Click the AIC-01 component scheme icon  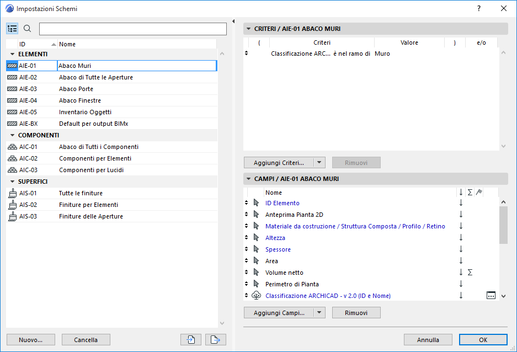pos(12,147)
